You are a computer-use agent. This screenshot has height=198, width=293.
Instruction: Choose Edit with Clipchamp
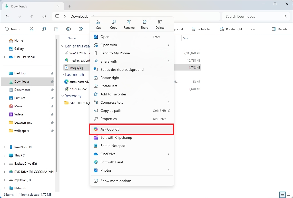tap(116, 137)
